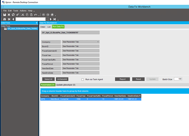Sort by the BookID column header
This screenshot has width=189, height=136.
[x=55, y=96]
